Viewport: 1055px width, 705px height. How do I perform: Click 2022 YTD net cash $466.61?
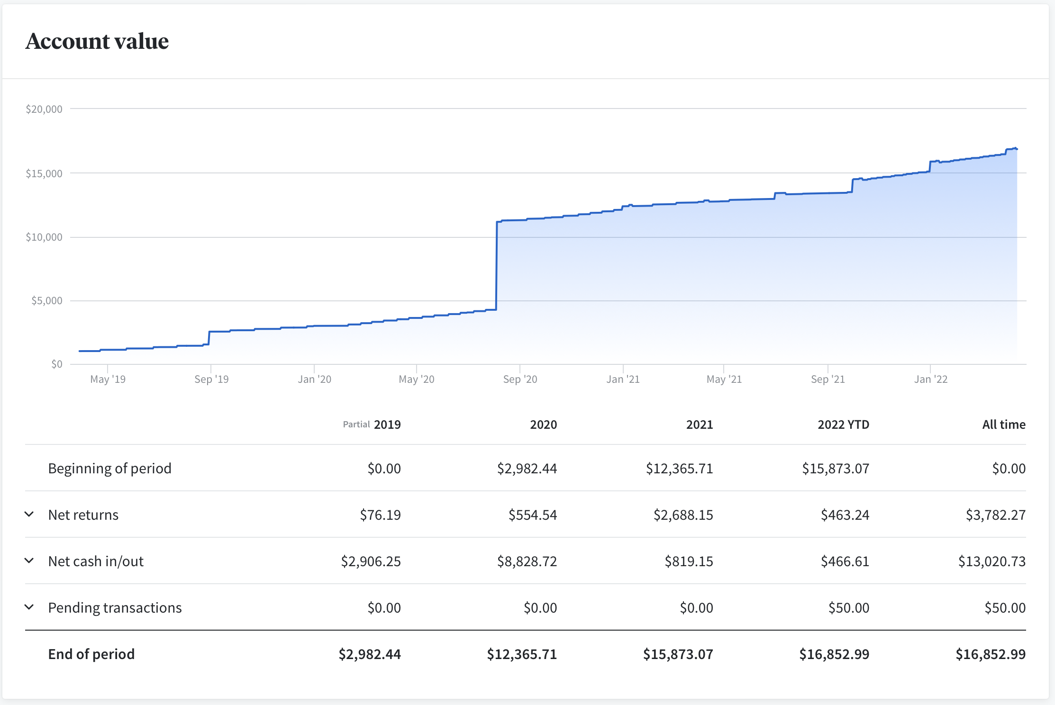click(845, 561)
